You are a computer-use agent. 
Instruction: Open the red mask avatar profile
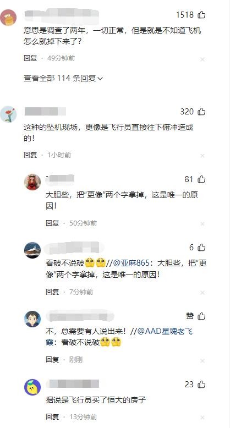32,182
